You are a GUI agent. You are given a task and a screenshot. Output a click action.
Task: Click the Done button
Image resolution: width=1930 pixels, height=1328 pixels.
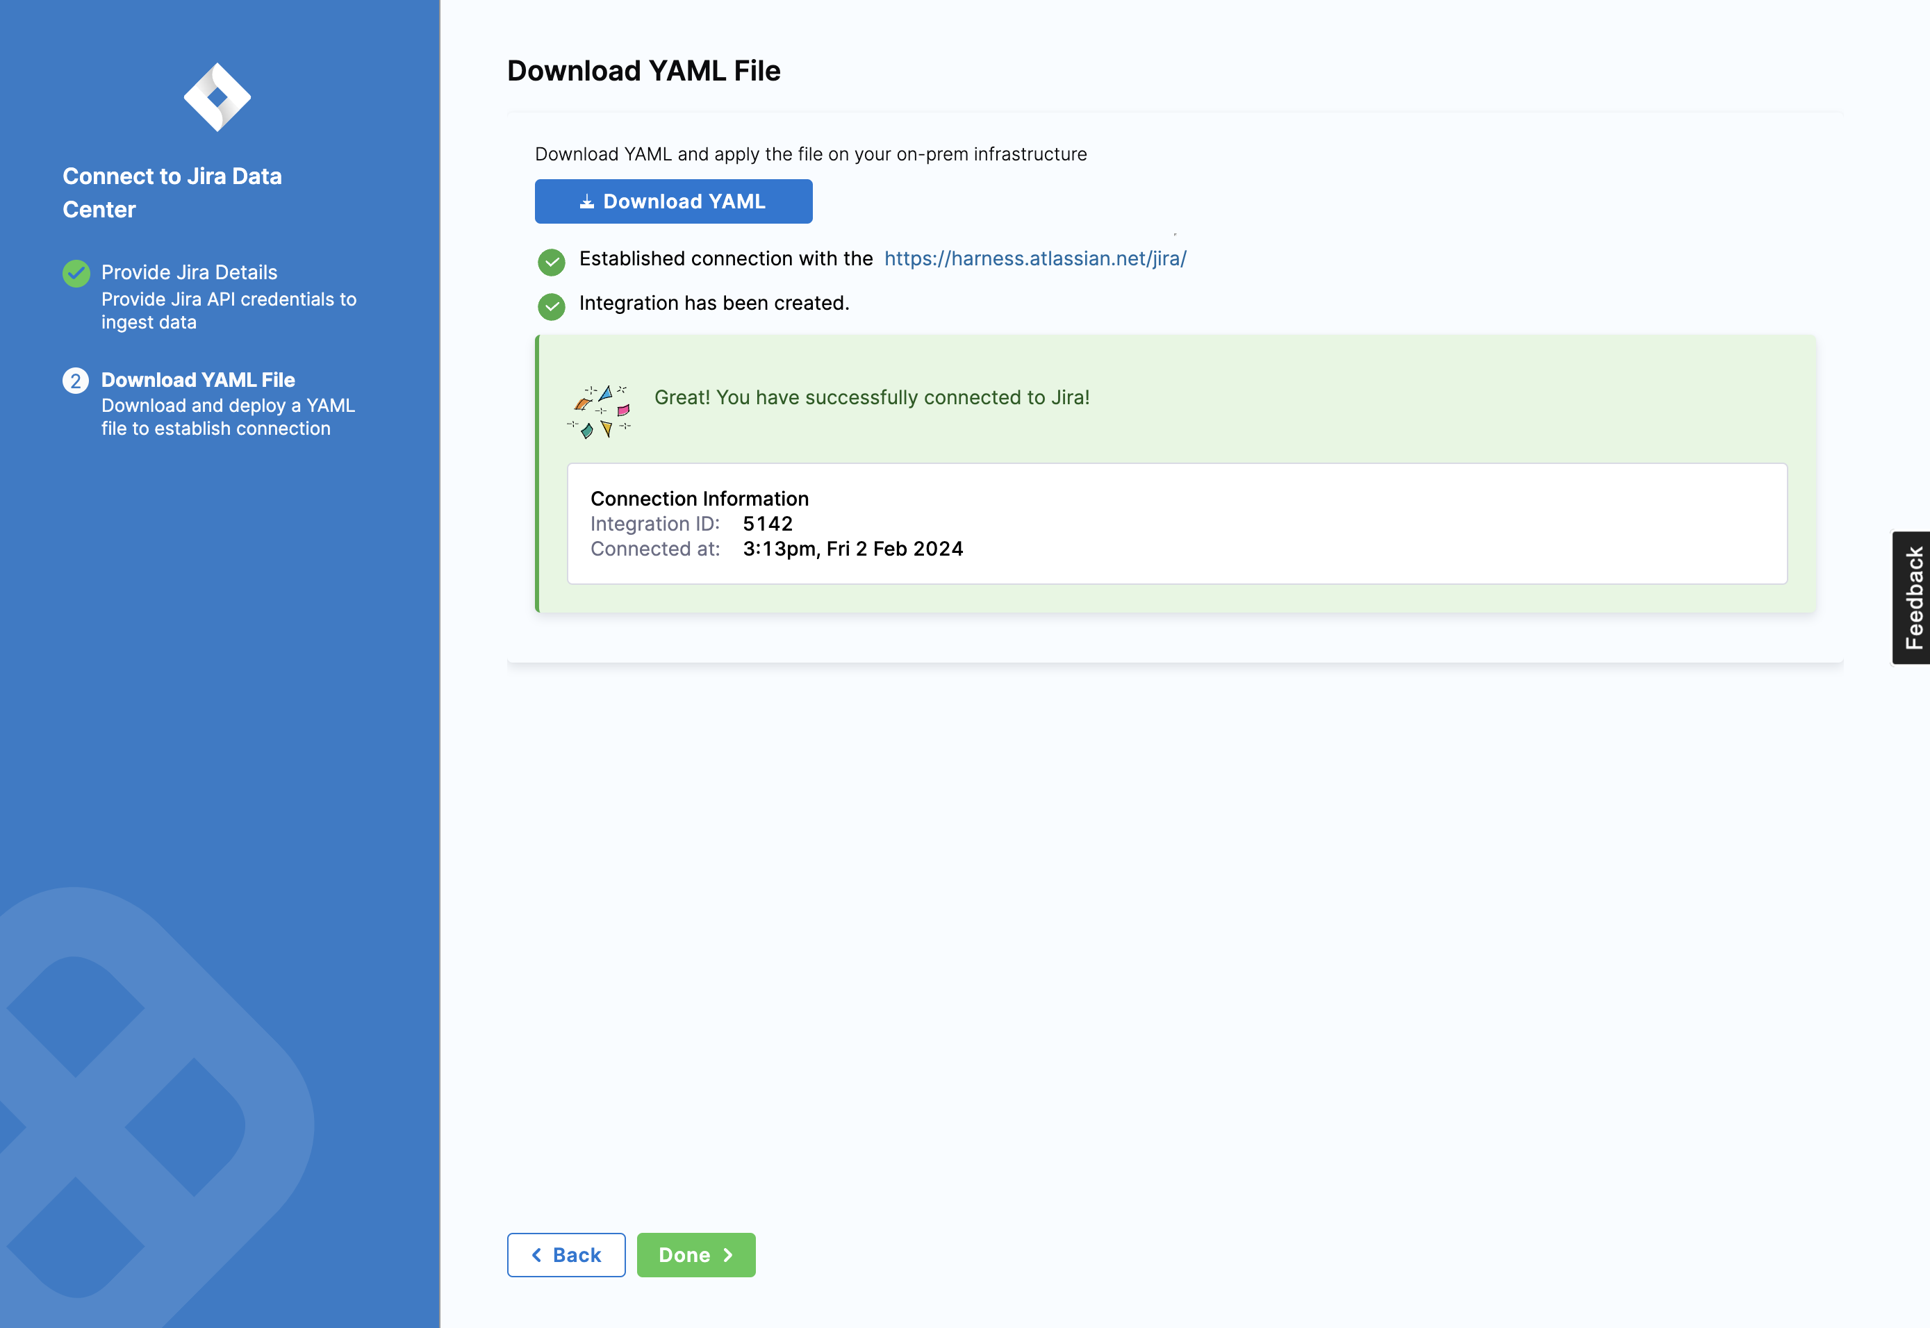tap(695, 1254)
